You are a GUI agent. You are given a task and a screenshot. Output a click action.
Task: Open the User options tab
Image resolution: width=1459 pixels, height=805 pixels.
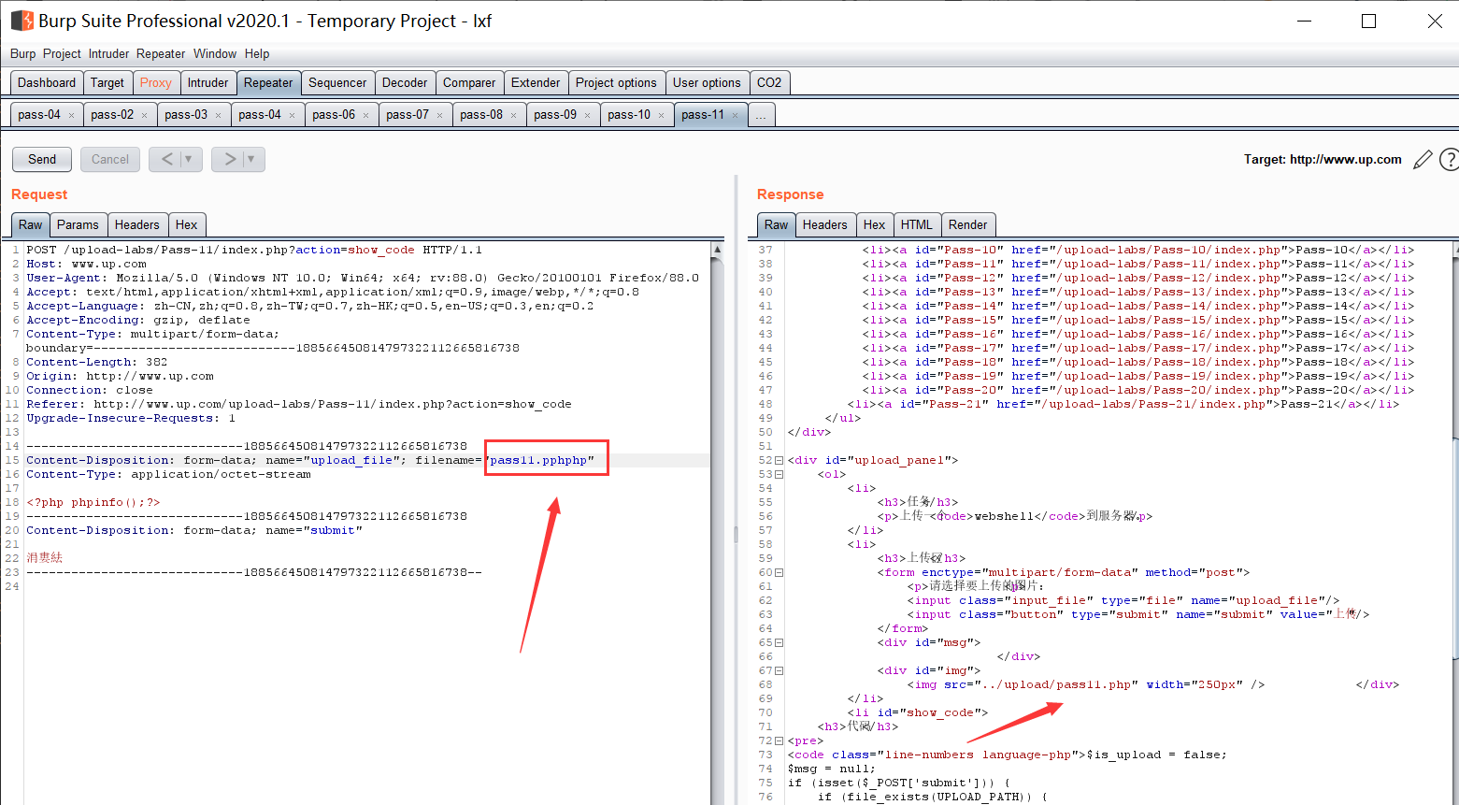coord(707,82)
